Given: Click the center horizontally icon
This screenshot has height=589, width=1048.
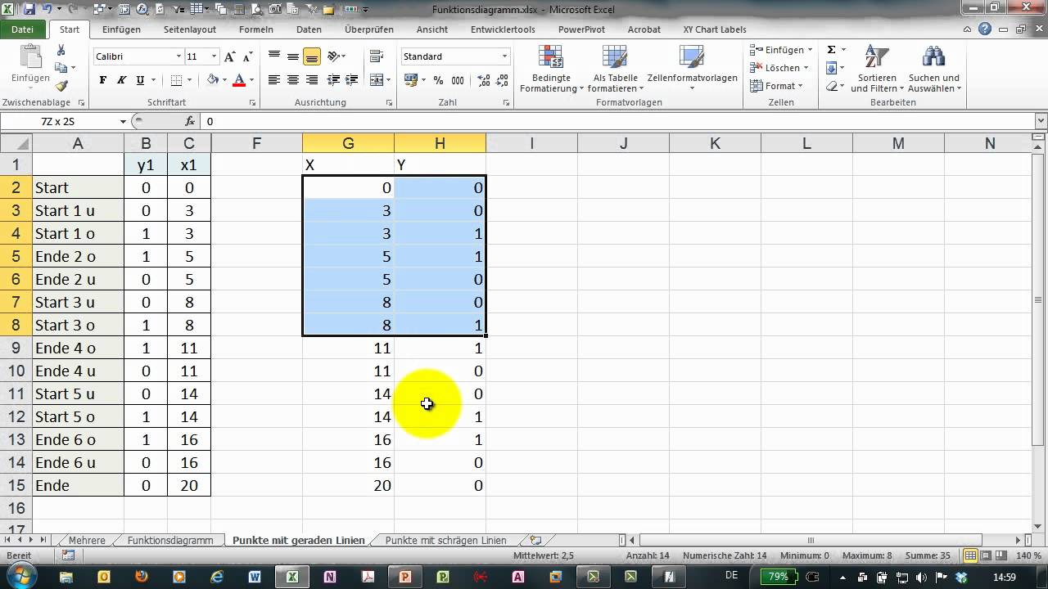Looking at the screenshot, I should 292,80.
